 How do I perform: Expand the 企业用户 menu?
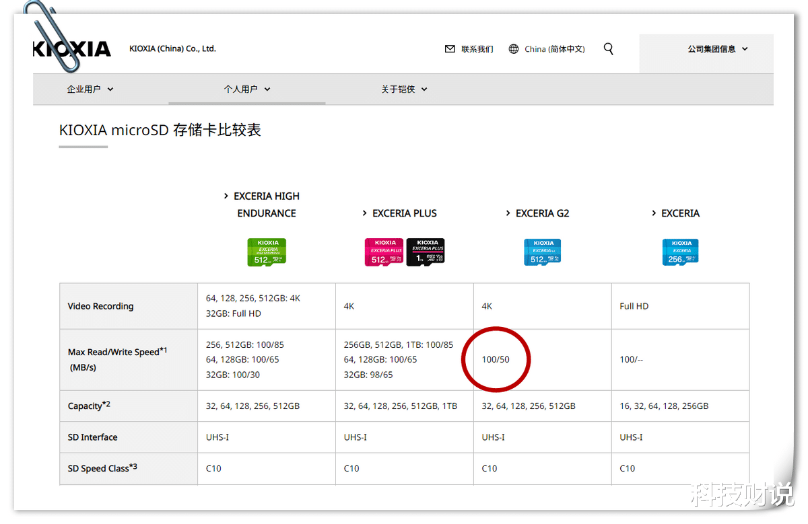[x=90, y=89]
